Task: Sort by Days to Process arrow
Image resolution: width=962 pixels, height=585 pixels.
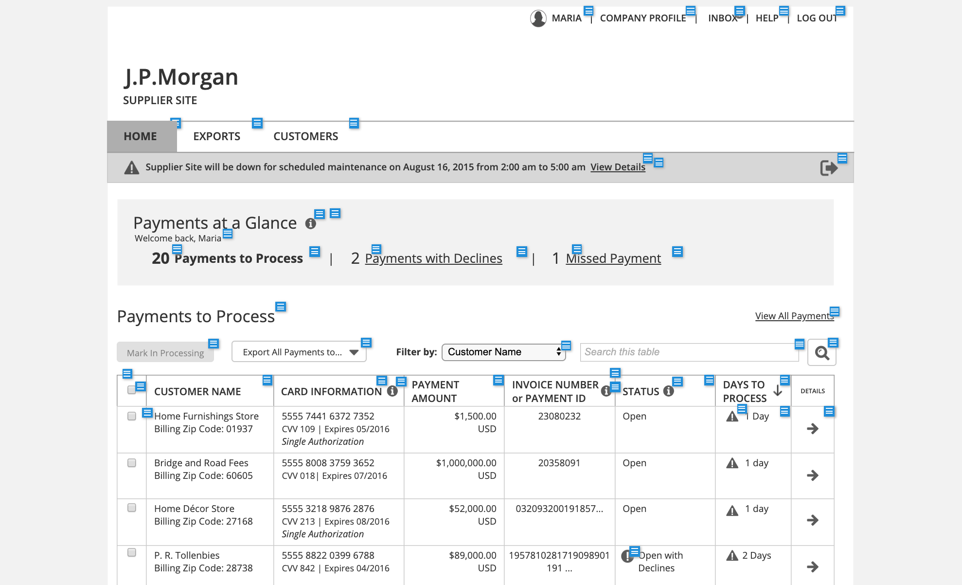Action: pos(778,391)
